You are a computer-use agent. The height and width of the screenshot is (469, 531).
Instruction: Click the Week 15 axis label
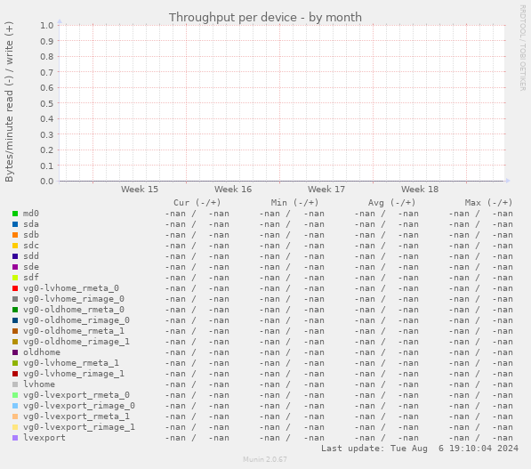click(140, 189)
